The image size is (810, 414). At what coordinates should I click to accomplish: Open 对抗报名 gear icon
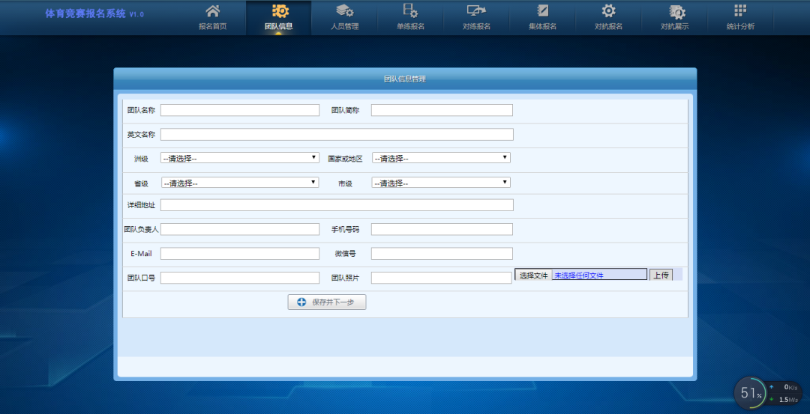pos(608,11)
